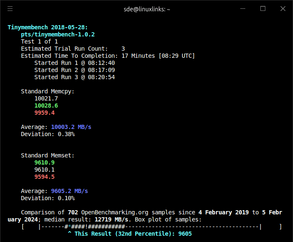Click the Deviation: 0.38% line
Image resolution: width=293 pixels, height=242 pixels.
click(48, 134)
